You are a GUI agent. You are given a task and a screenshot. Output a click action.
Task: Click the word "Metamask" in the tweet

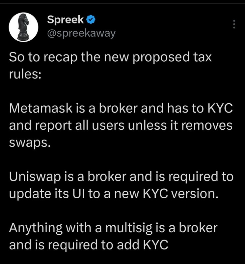point(41,108)
